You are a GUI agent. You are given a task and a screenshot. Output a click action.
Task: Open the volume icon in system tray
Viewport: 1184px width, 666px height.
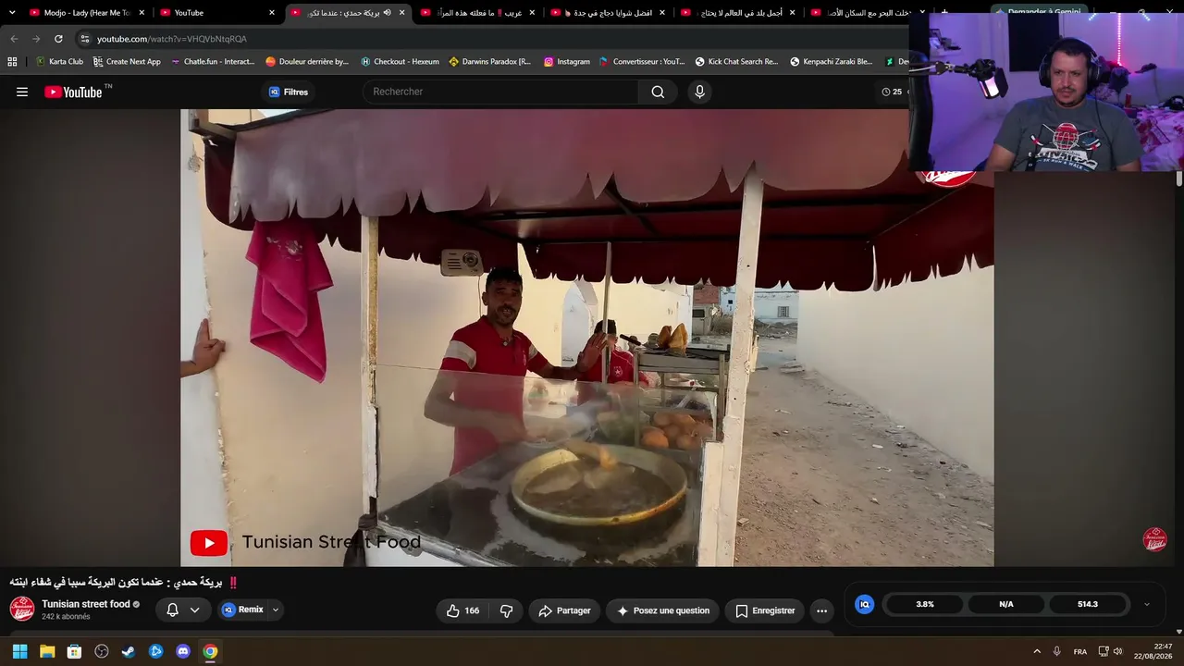1117,651
